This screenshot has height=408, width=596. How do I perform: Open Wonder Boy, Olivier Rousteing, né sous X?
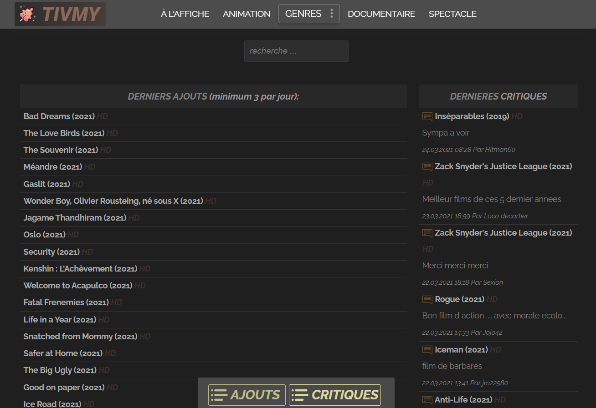tap(113, 201)
